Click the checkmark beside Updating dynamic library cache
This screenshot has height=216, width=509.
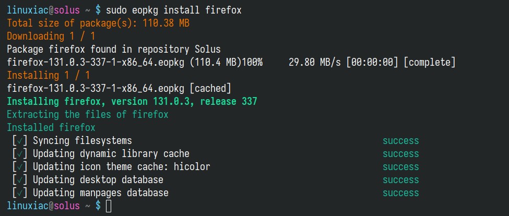[x=20, y=154]
